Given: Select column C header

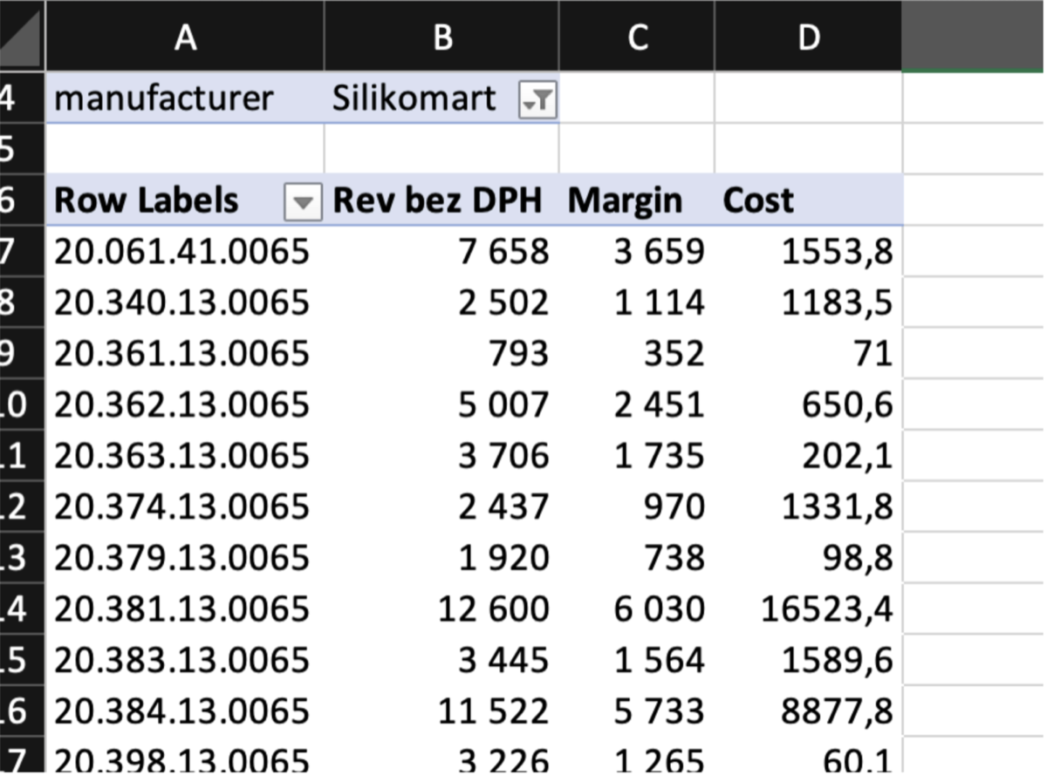Looking at the screenshot, I should [637, 37].
